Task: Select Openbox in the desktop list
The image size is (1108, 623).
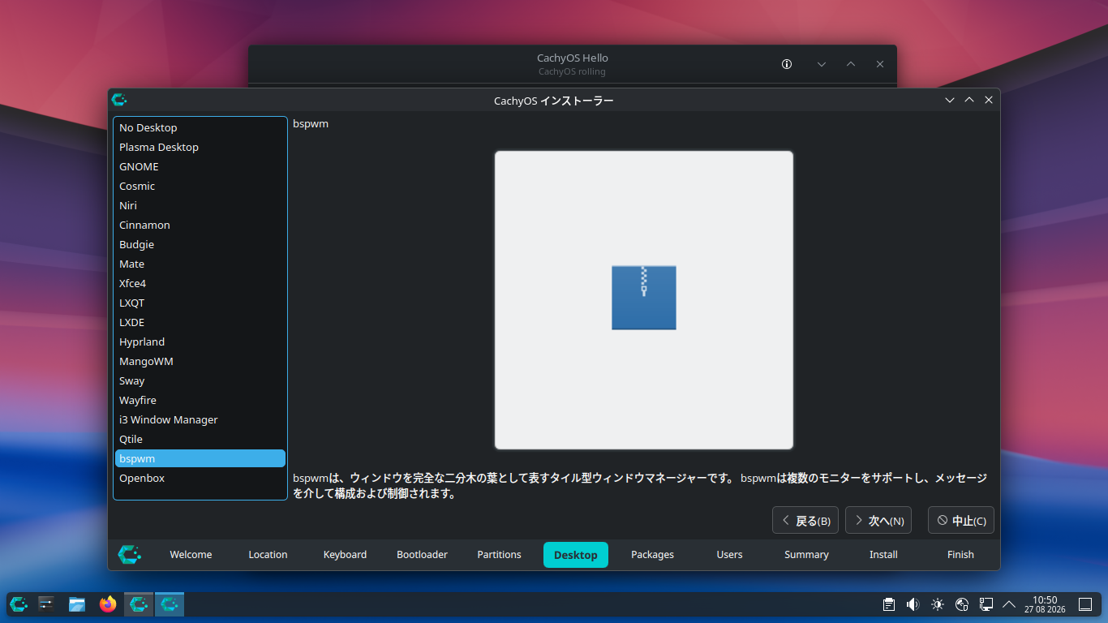Action: click(x=200, y=478)
